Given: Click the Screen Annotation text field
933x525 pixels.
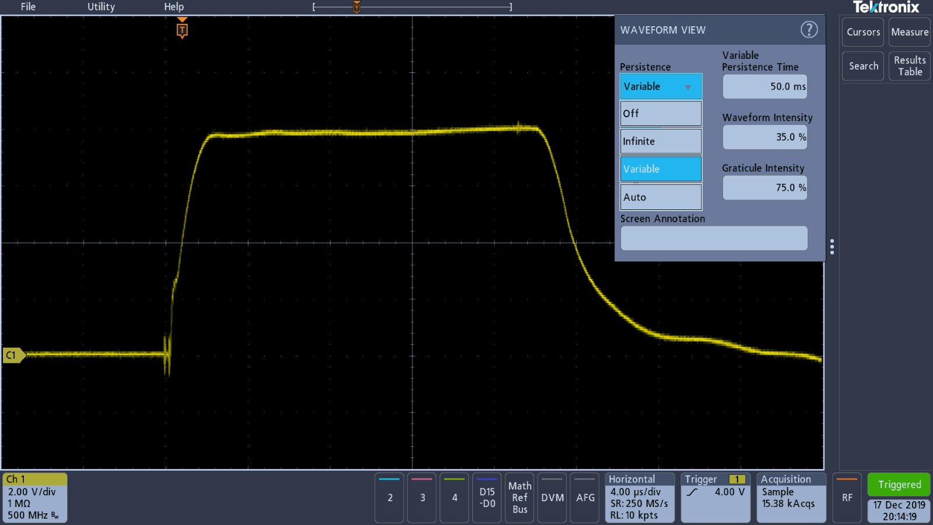Looking at the screenshot, I should [714, 238].
